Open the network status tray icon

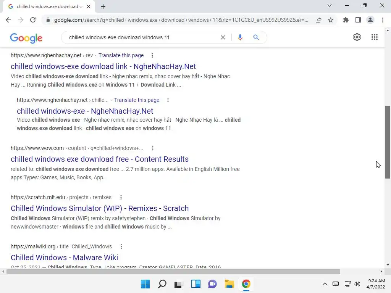pos(347,284)
